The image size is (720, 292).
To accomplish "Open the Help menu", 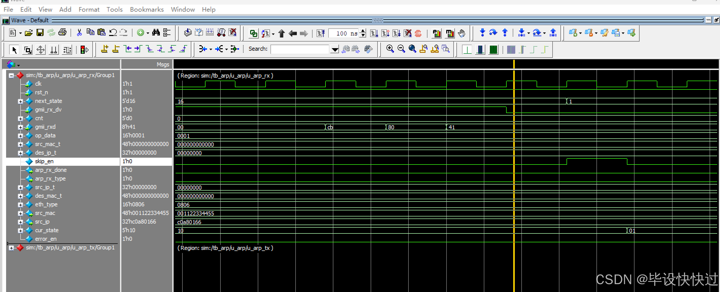I will (209, 9).
